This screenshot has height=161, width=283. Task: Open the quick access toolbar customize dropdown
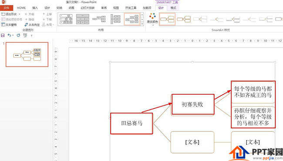coord(32,35)
